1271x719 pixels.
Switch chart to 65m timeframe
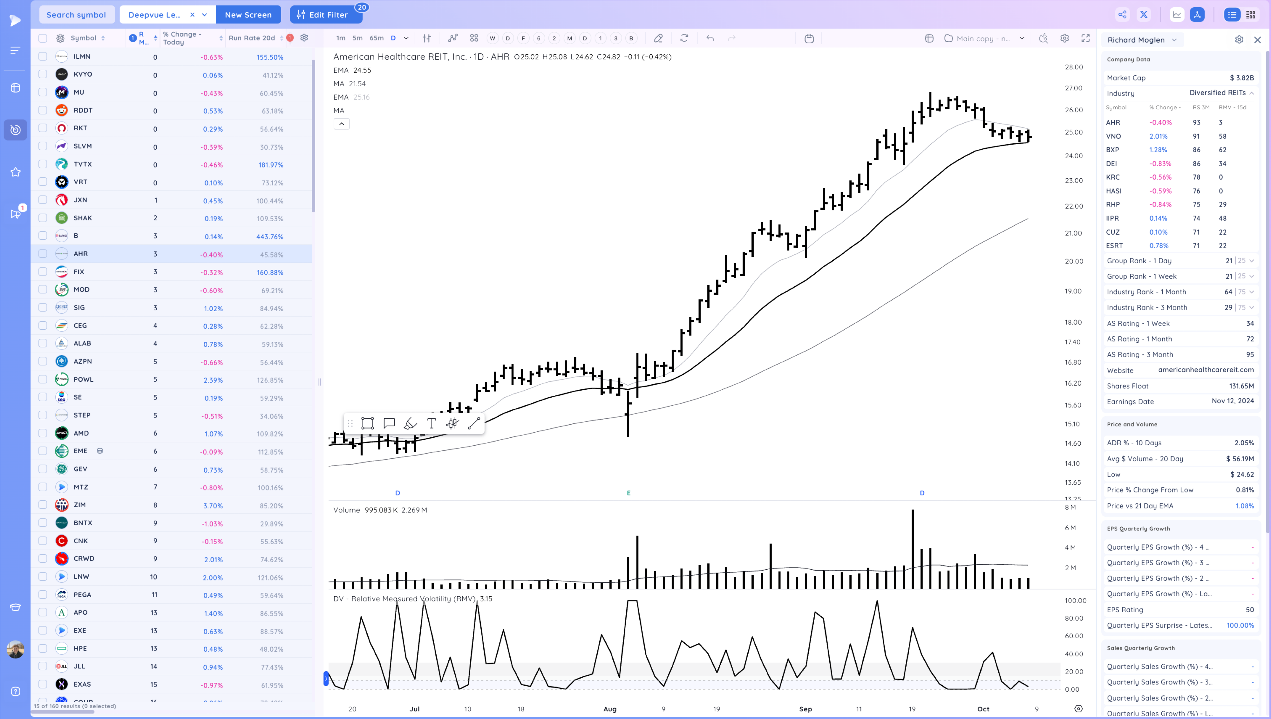click(x=377, y=38)
